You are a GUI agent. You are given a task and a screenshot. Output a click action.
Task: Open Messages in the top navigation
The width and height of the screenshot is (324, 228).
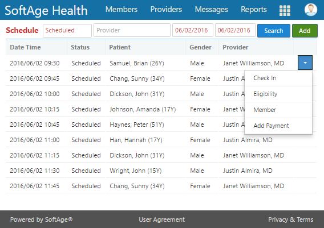pos(212,10)
